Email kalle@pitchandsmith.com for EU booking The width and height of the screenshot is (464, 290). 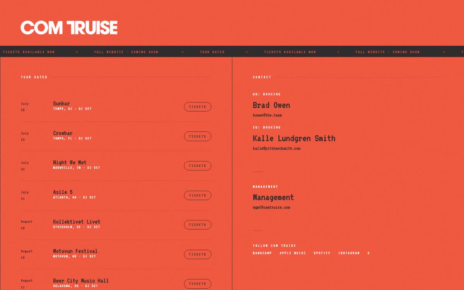click(x=276, y=148)
